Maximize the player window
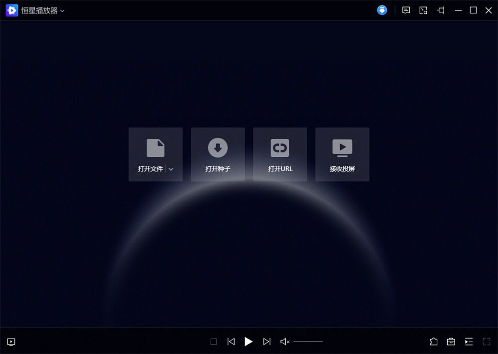Screen dimensions: 498x354 pos(473,10)
